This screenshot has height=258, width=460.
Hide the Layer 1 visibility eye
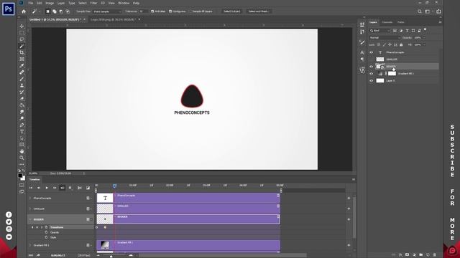pos(371,81)
